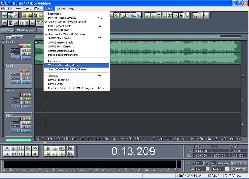Switch to the Edit View tab
The width and height of the screenshot is (249, 179).
point(8,30)
